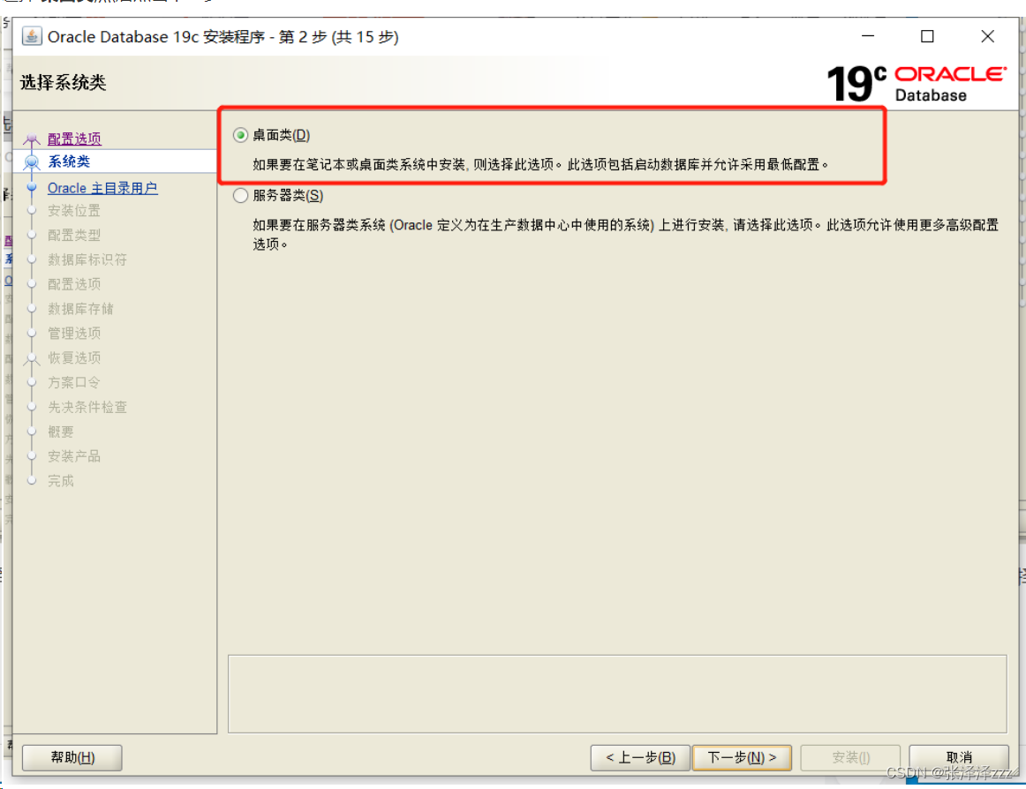Click the 取消 button
This screenshot has width=1026, height=789.
959,757
